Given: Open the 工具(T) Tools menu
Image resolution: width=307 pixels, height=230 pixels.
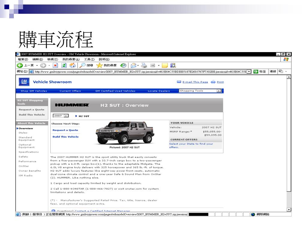Looking at the screenshot, I should pyautogui.click(x=89, y=59).
